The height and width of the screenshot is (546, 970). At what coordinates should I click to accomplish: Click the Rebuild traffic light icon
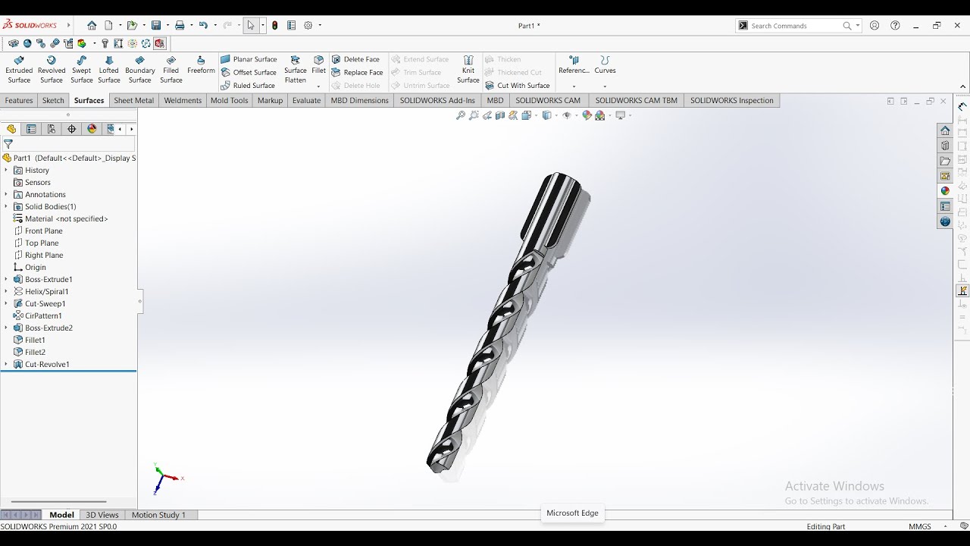click(274, 25)
